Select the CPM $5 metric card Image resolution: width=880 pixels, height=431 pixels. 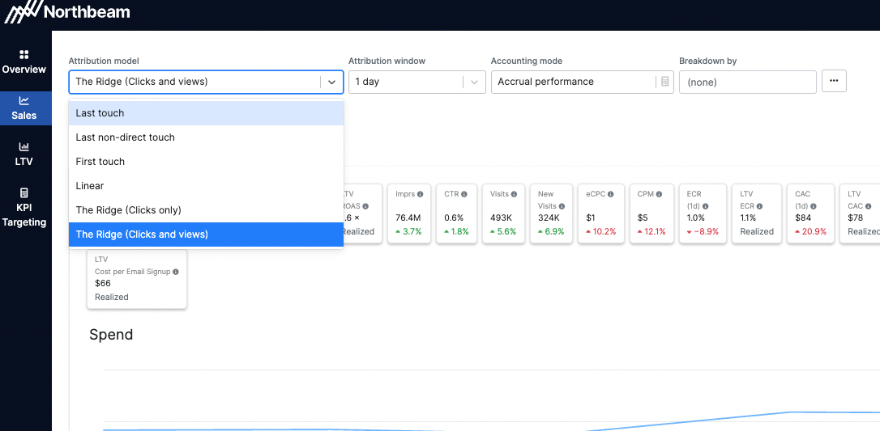tap(651, 213)
